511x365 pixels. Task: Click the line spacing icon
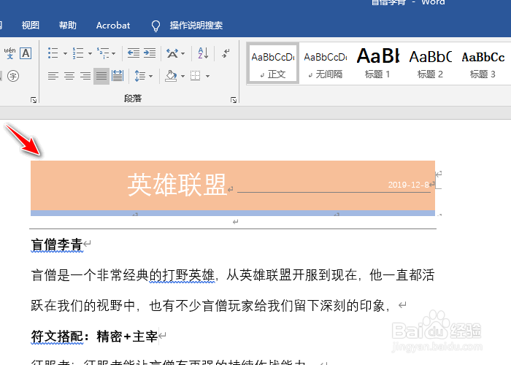click(140, 76)
